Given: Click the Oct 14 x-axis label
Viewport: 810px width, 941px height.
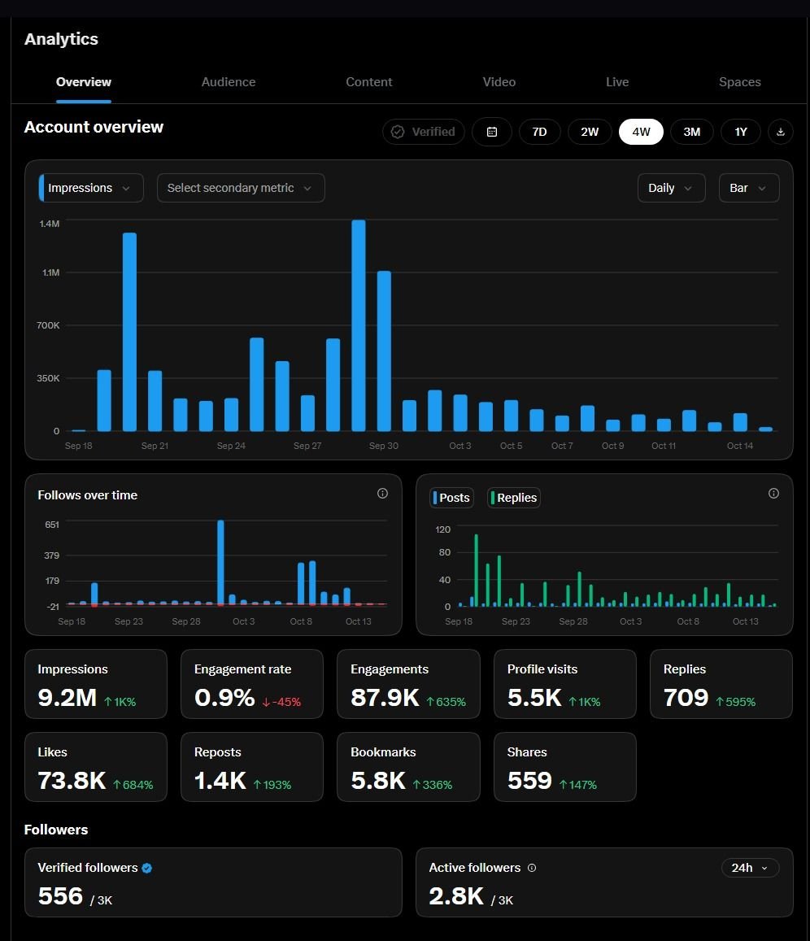Looking at the screenshot, I should (x=740, y=446).
